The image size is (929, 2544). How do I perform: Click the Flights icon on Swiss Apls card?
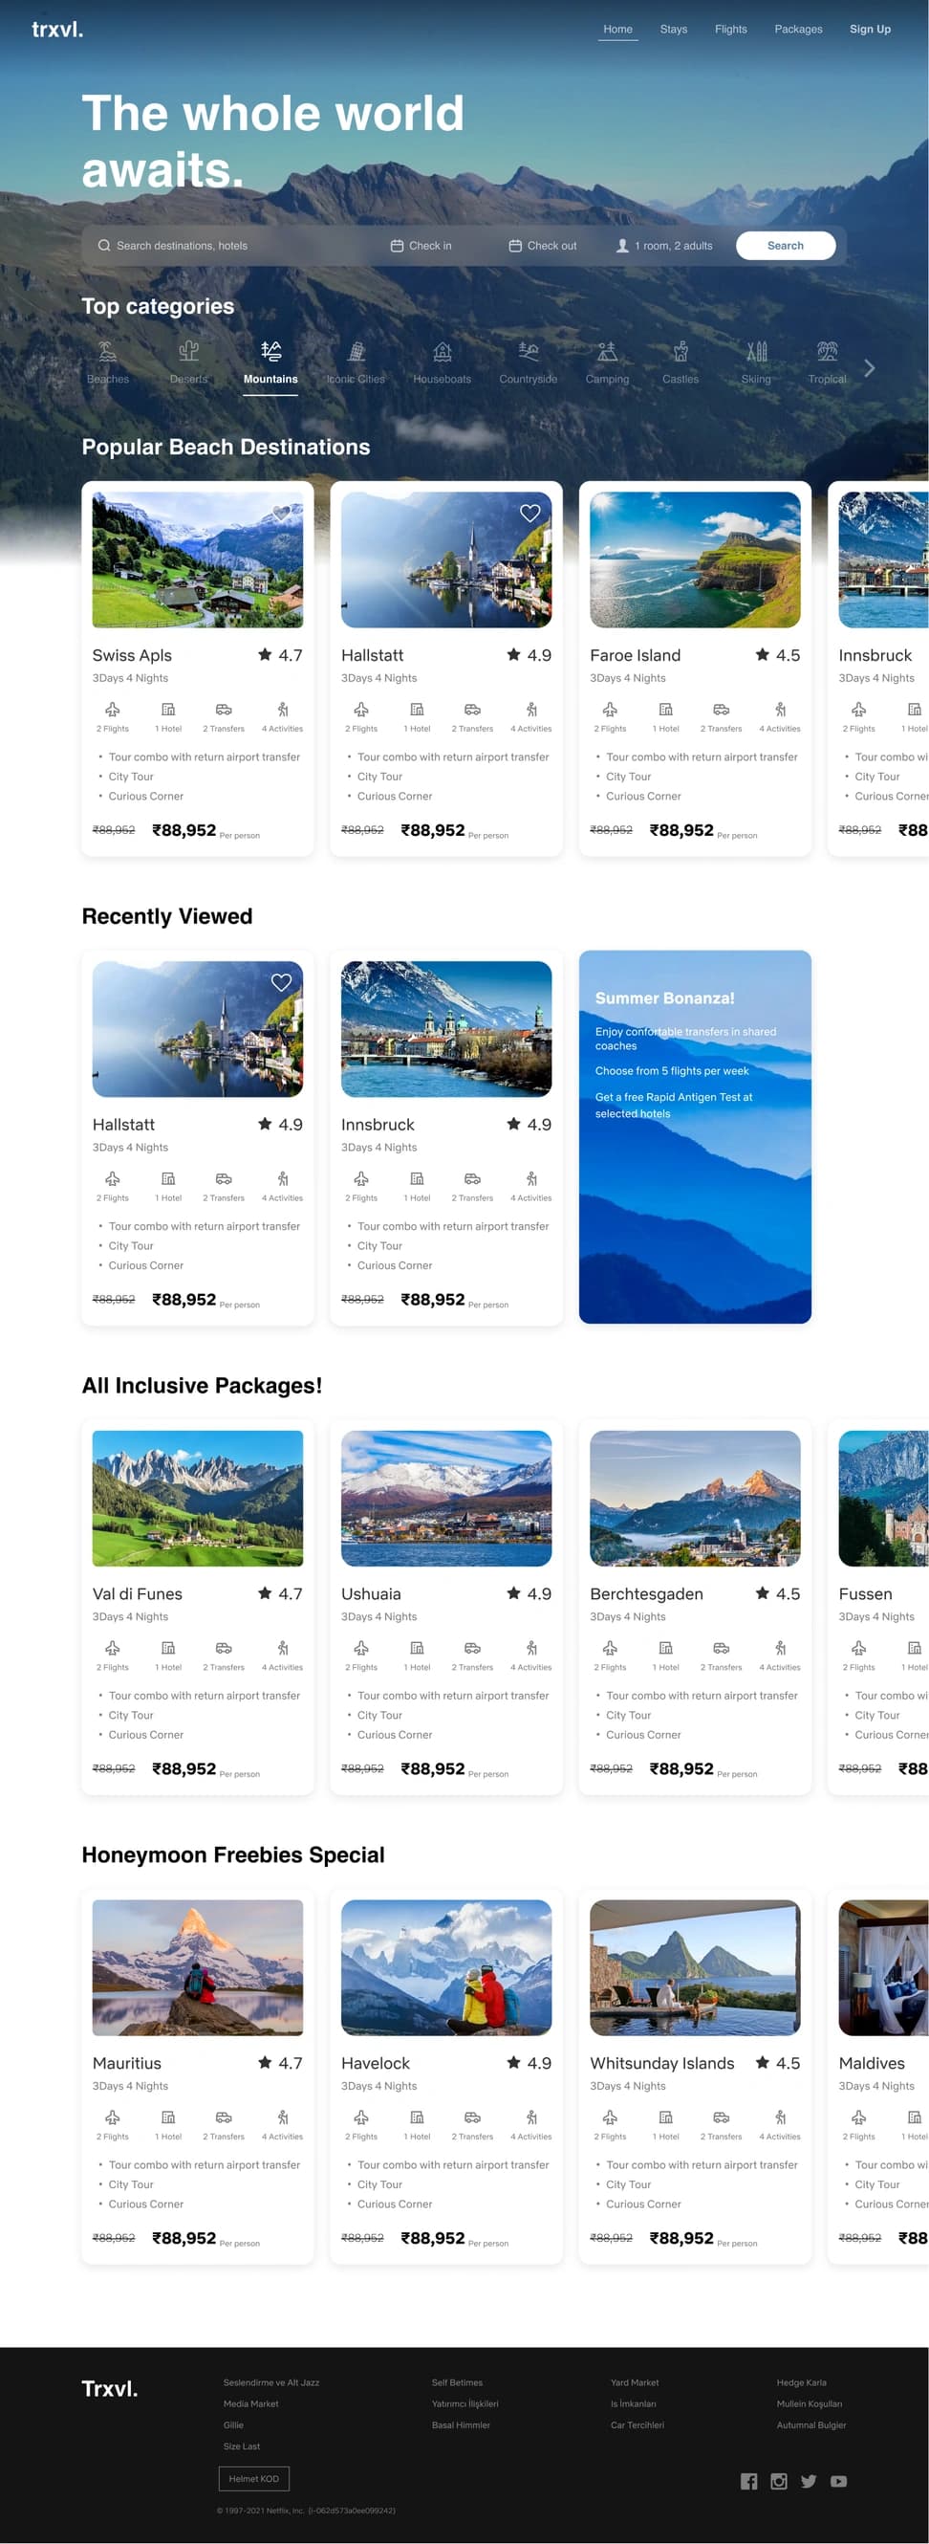pos(113,709)
